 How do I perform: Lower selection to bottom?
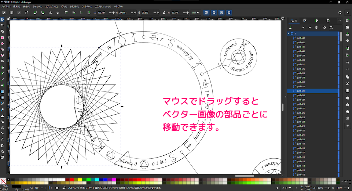(89, 13)
